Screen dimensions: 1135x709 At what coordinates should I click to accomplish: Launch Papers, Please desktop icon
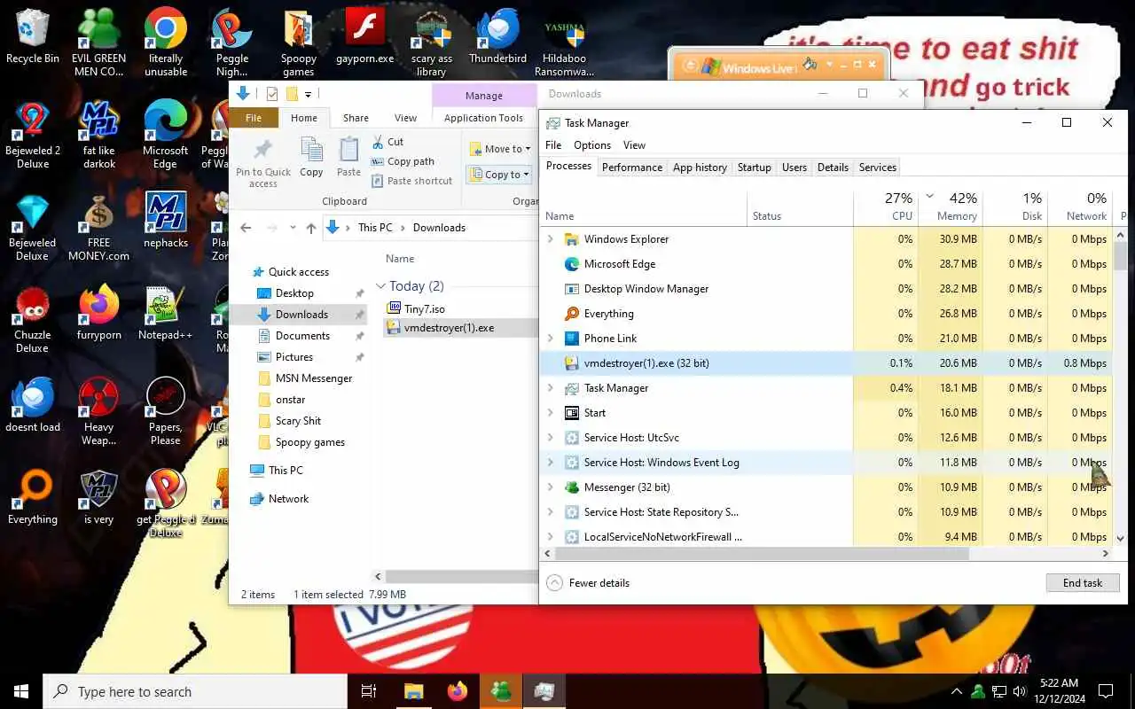click(166, 411)
